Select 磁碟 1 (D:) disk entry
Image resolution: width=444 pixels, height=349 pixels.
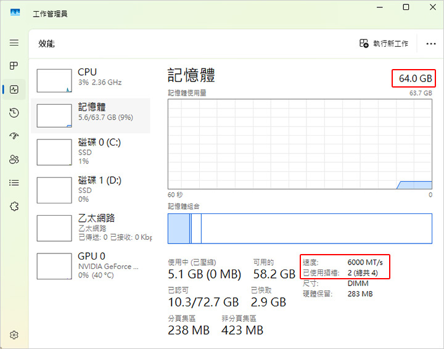(x=91, y=190)
